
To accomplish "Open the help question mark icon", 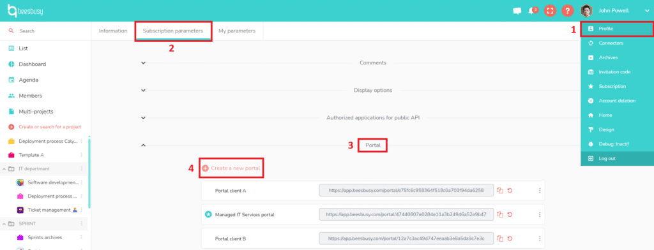I will coord(567,11).
